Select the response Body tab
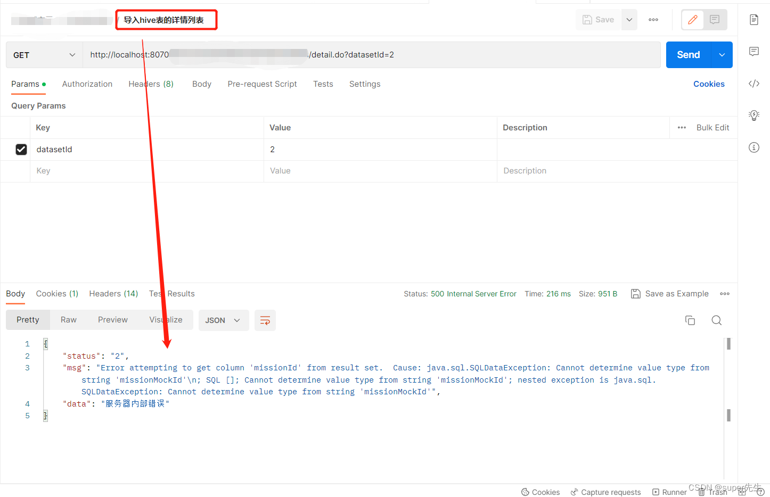The height and width of the screenshot is (497, 770). coord(15,294)
